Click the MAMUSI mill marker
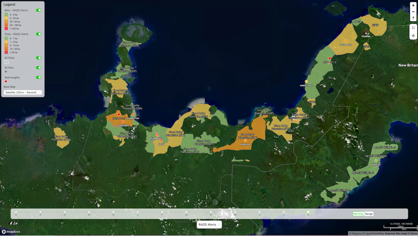The image size is (418, 236). (376, 160)
